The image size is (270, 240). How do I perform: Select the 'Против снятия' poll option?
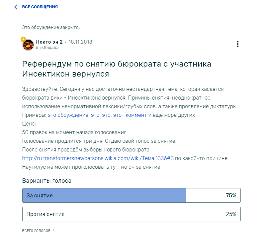[132, 214]
